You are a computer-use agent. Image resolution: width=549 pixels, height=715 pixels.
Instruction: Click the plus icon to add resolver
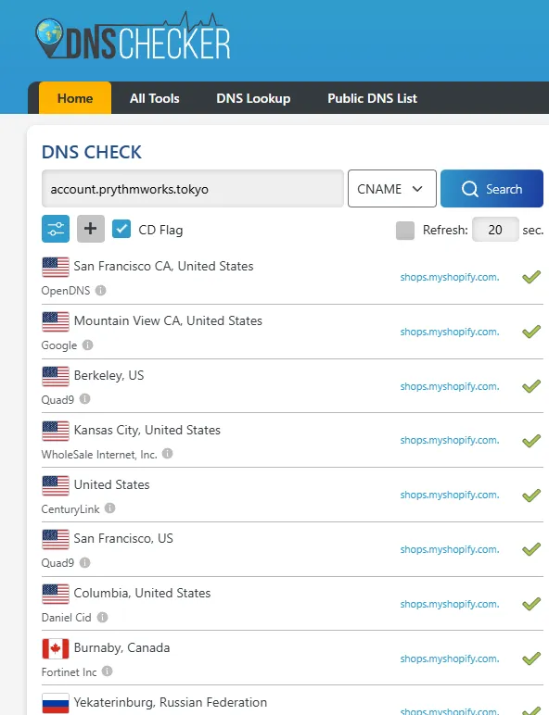coord(91,229)
